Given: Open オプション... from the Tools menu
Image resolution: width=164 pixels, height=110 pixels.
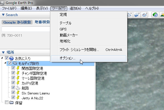Looking at the screenshot, I should [89, 58].
